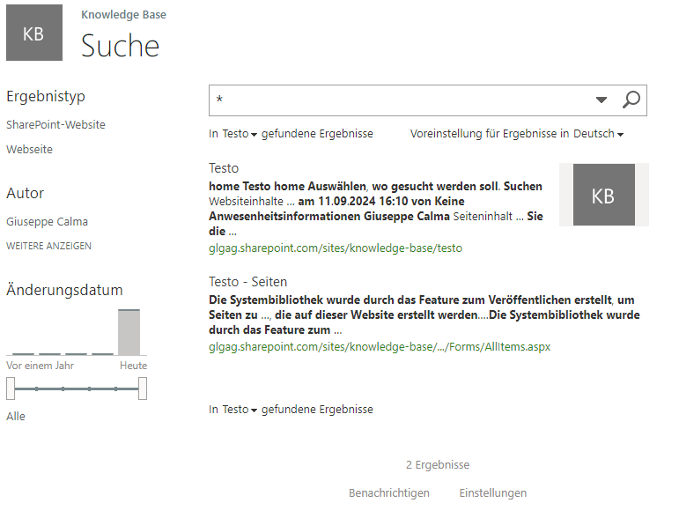Click the 'Heute' slider label
Screen dimensions: 679x518
pos(133,366)
